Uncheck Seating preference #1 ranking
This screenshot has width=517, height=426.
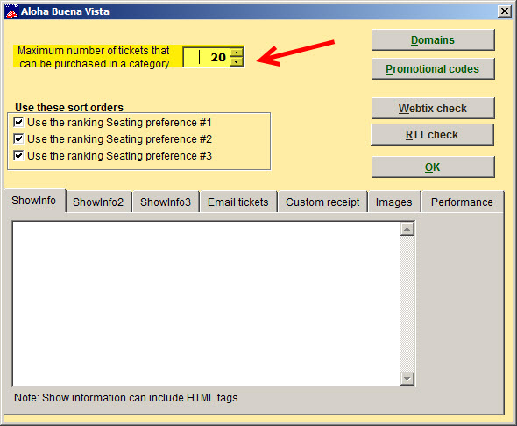click(18, 123)
